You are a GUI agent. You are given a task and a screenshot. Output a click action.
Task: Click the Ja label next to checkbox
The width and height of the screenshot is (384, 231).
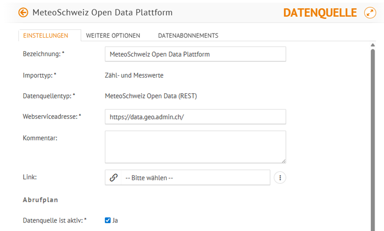click(115, 220)
